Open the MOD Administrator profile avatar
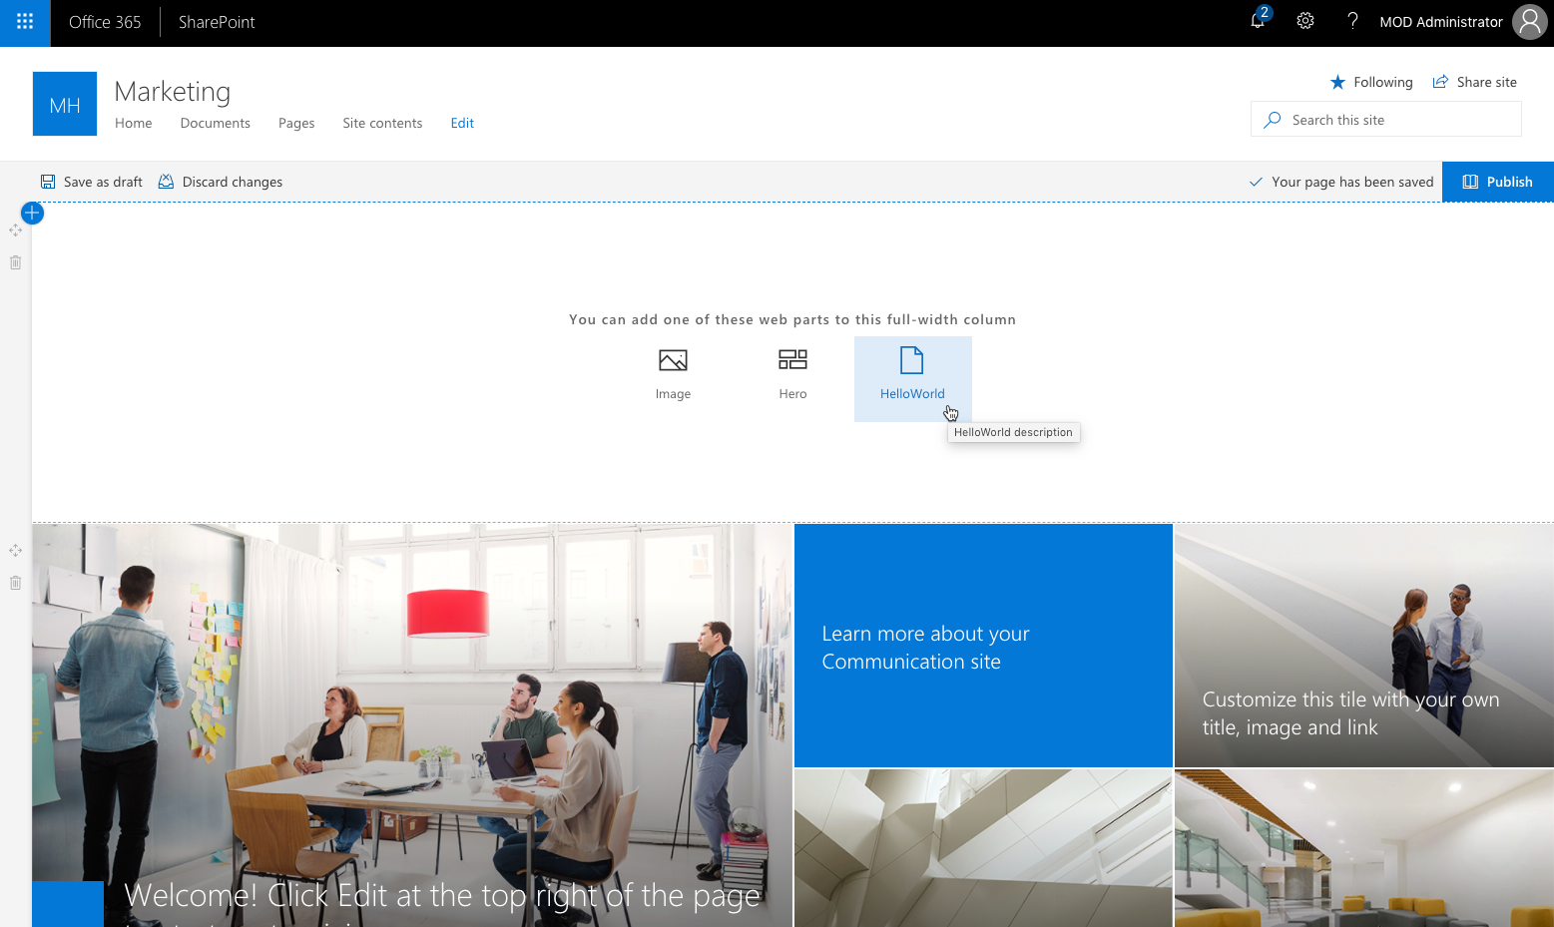1554x927 pixels. [1529, 22]
